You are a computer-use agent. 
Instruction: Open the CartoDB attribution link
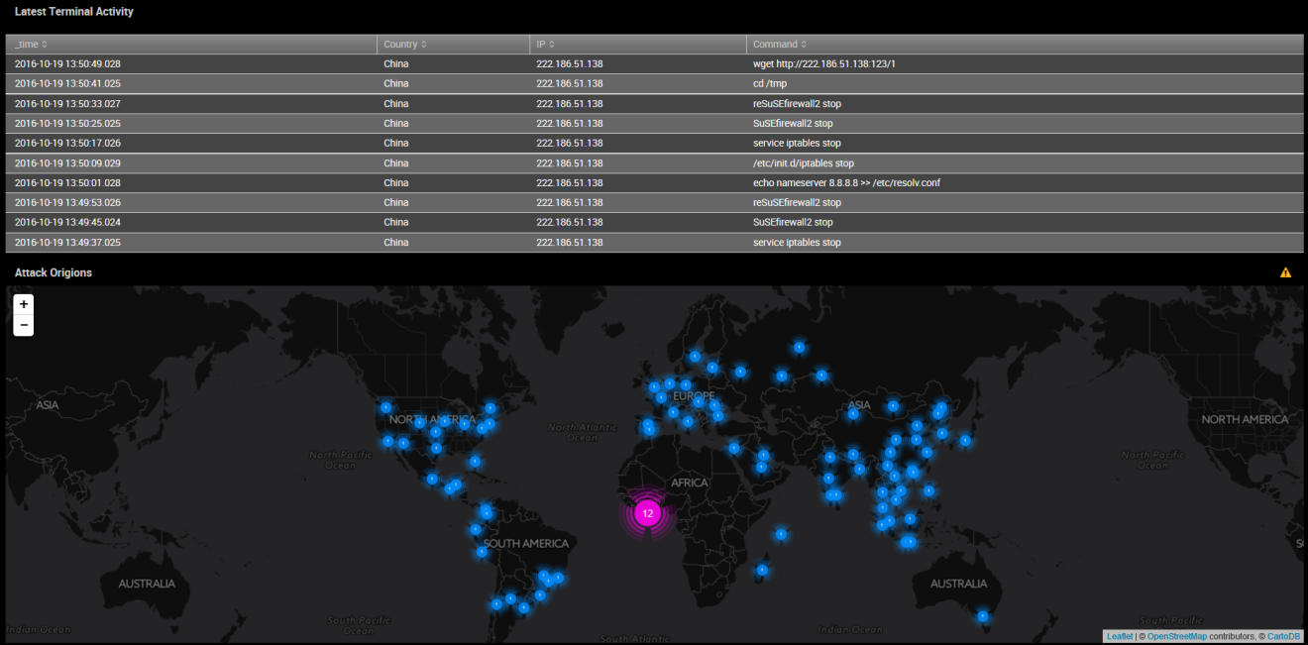coord(1283,636)
